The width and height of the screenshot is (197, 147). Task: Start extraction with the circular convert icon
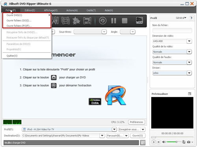(102, 20)
